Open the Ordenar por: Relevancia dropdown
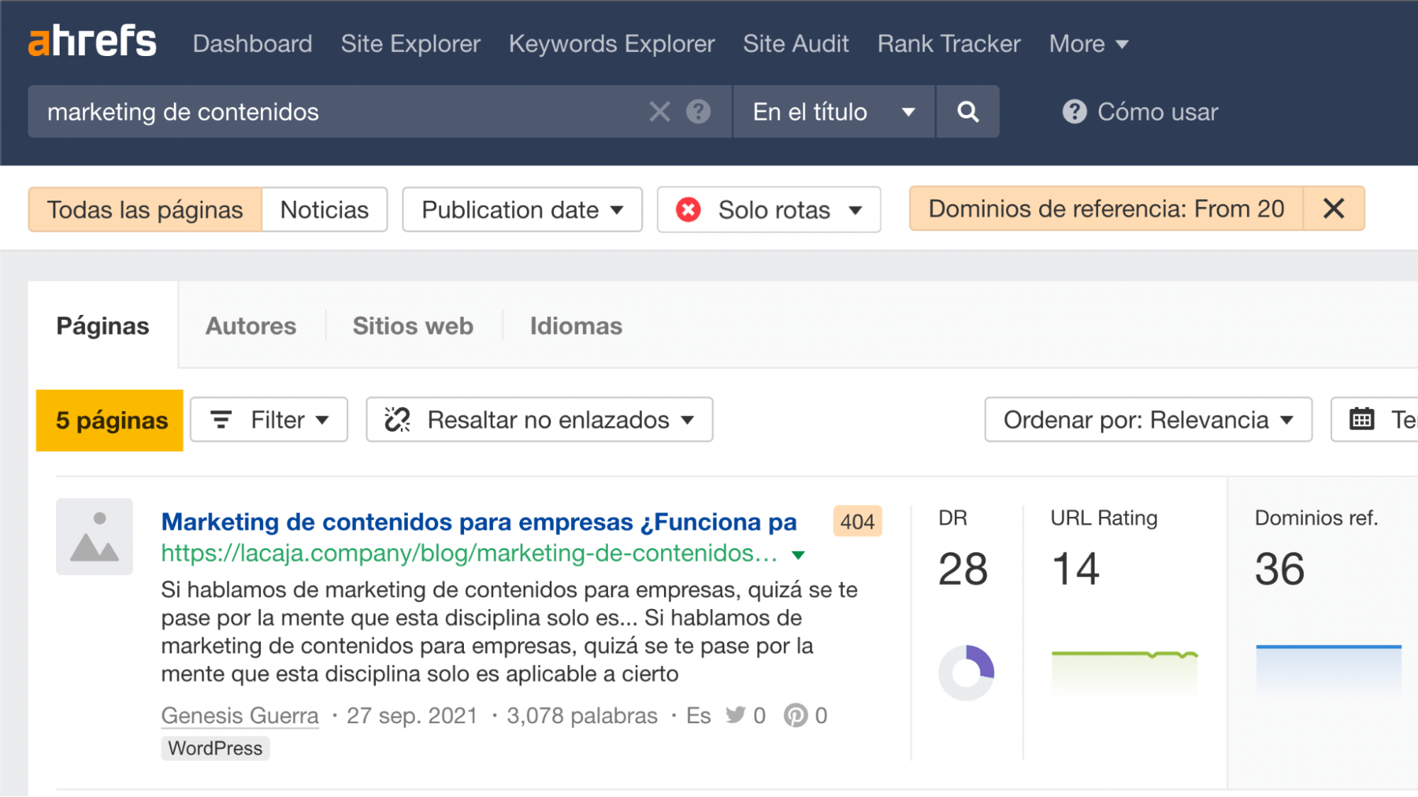1418x797 pixels. point(1148,419)
